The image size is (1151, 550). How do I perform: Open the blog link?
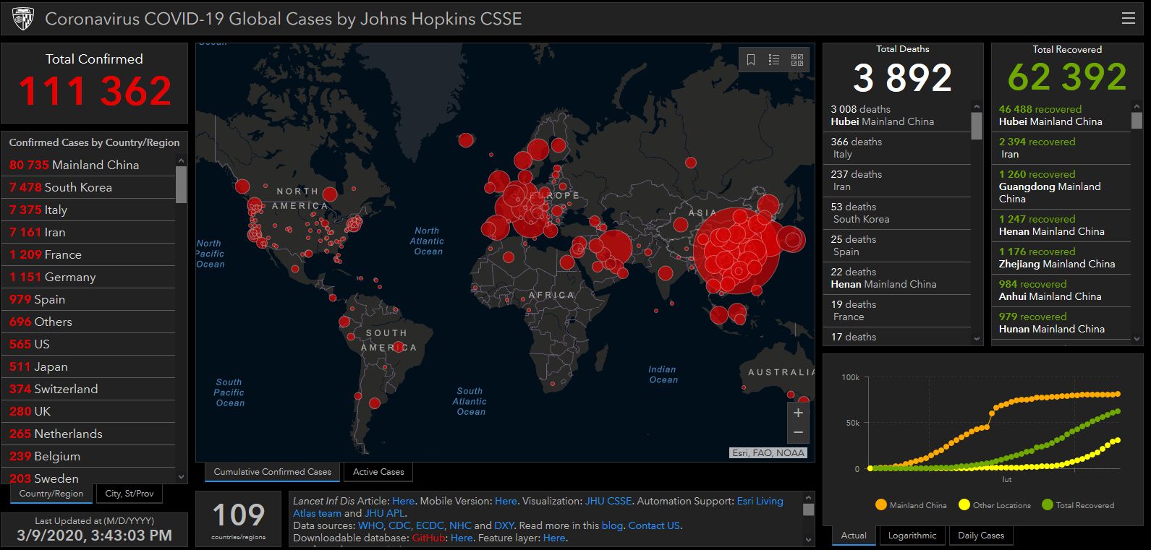(612, 525)
